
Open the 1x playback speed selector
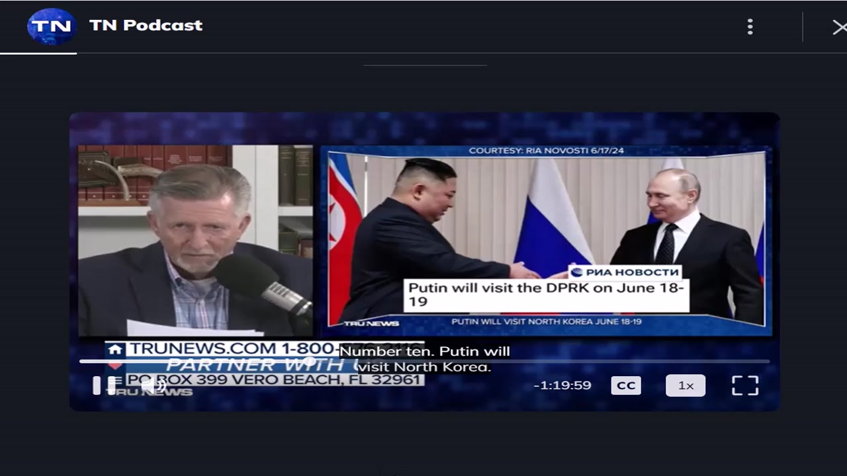686,385
